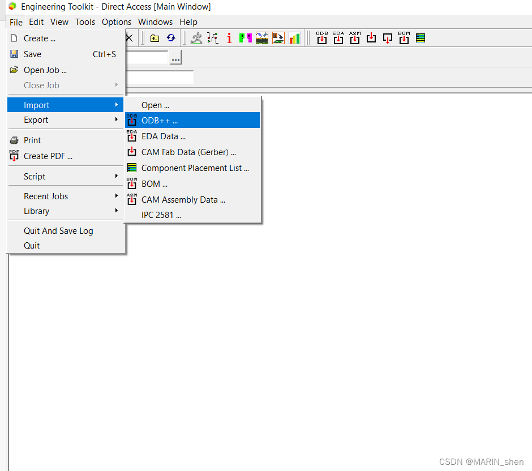
Task: Select Open ... in Import submenu
Action: click(x=192, y=105)
